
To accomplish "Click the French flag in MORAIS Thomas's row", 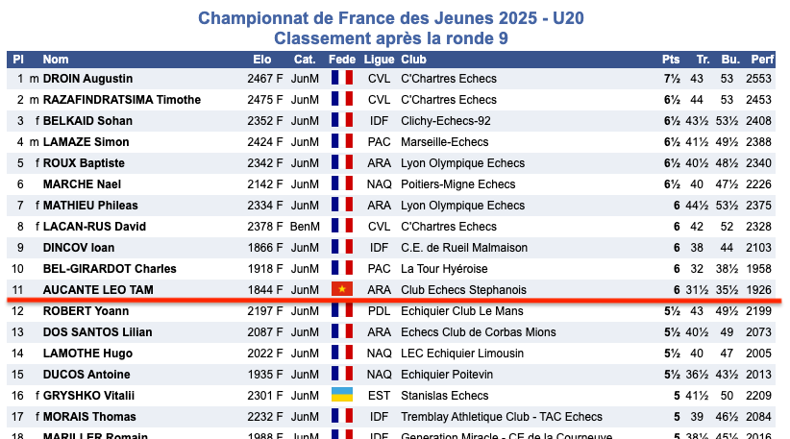I will 342,416.
